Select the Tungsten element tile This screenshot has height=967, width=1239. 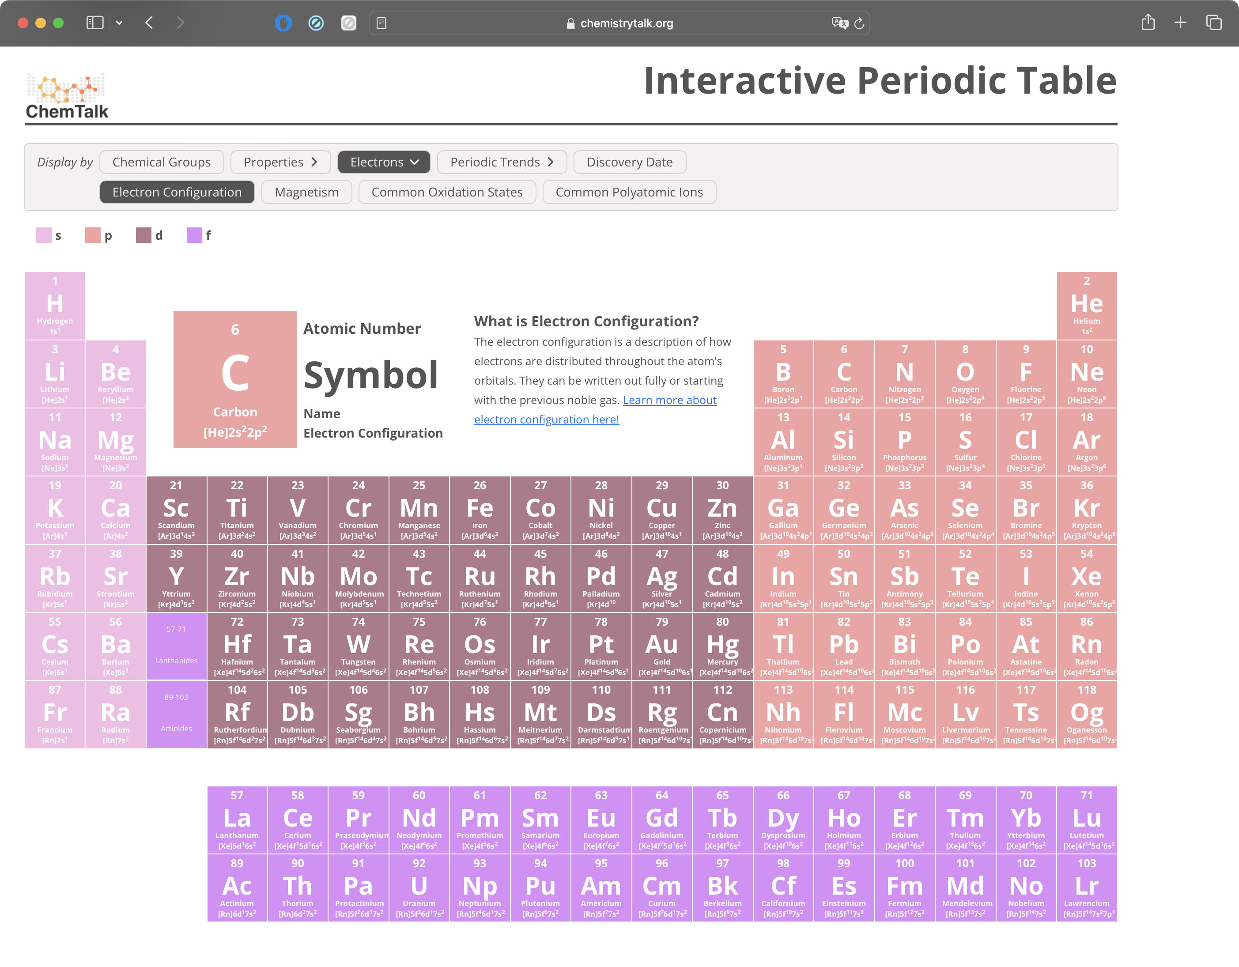click(x=358, y=646)
